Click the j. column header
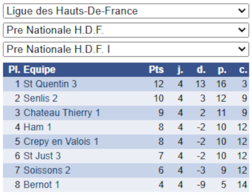 (180, 70)
